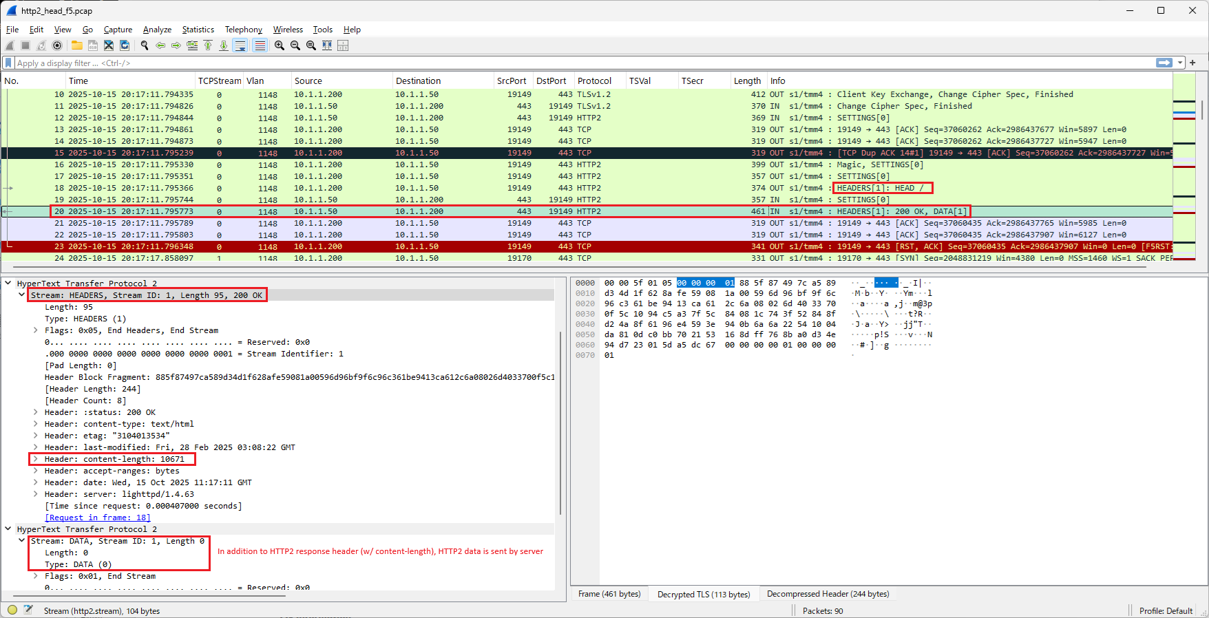
Task: Open the File menu
Action: point(12,30)
